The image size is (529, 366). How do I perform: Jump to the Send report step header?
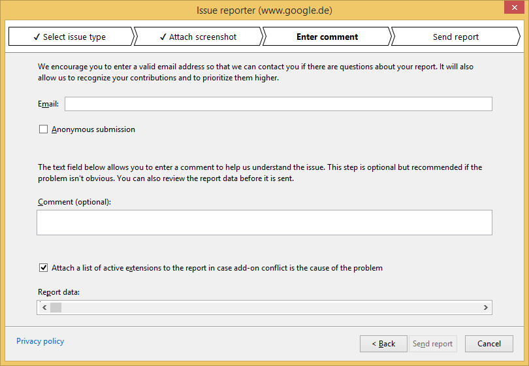click(455, 37)
